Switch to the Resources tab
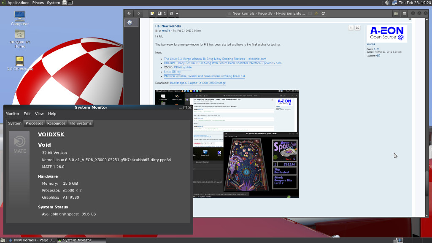This screenshot has width=432, height=243. [56, 124]
